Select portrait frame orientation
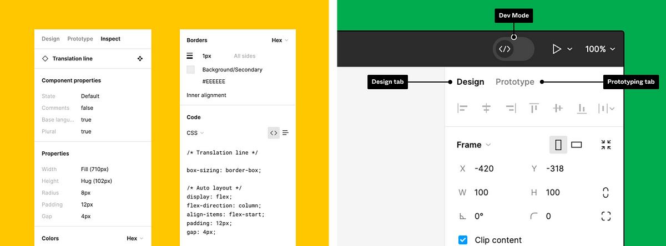The image size is (666, 246). click(558, 145)
